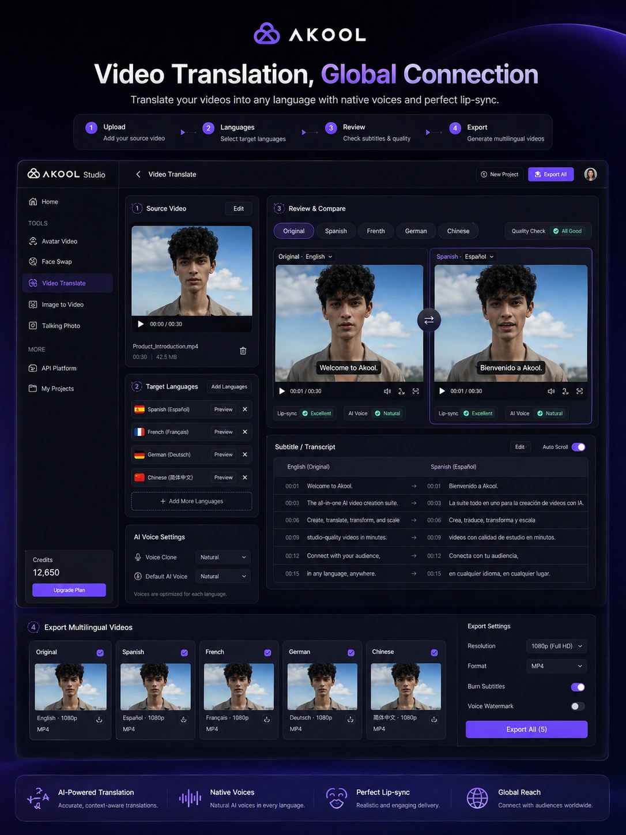The width and height of the screenshot is (626, 835).
Task: Download the English 1080p export
Action: pos(99,720)
